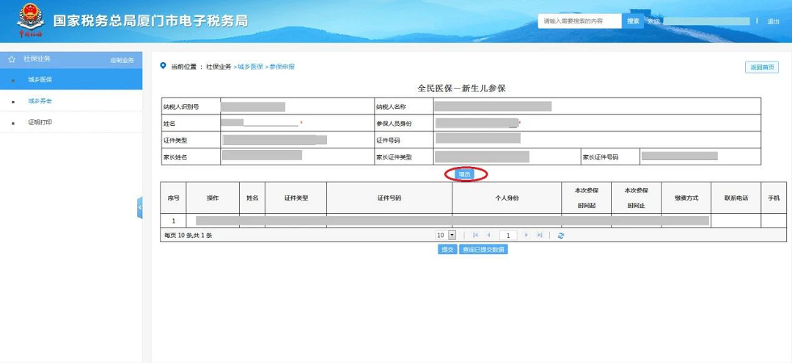Screen dimensions: 792x363
Task: Collapse the left sidebar panel arrow
Action: pos(140,207)
